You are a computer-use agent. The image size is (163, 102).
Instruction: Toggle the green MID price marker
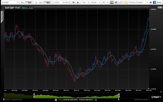click(16, 8)
